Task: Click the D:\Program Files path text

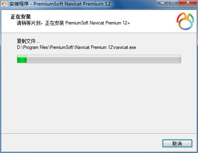Action: [32, 47]
